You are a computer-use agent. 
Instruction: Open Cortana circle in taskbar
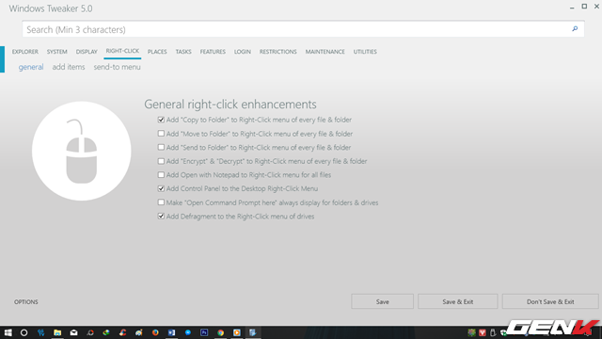coord(24,332)
